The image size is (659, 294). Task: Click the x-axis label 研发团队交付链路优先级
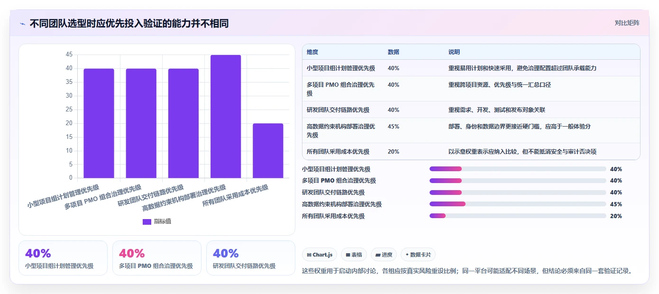[x=151, y=195]
